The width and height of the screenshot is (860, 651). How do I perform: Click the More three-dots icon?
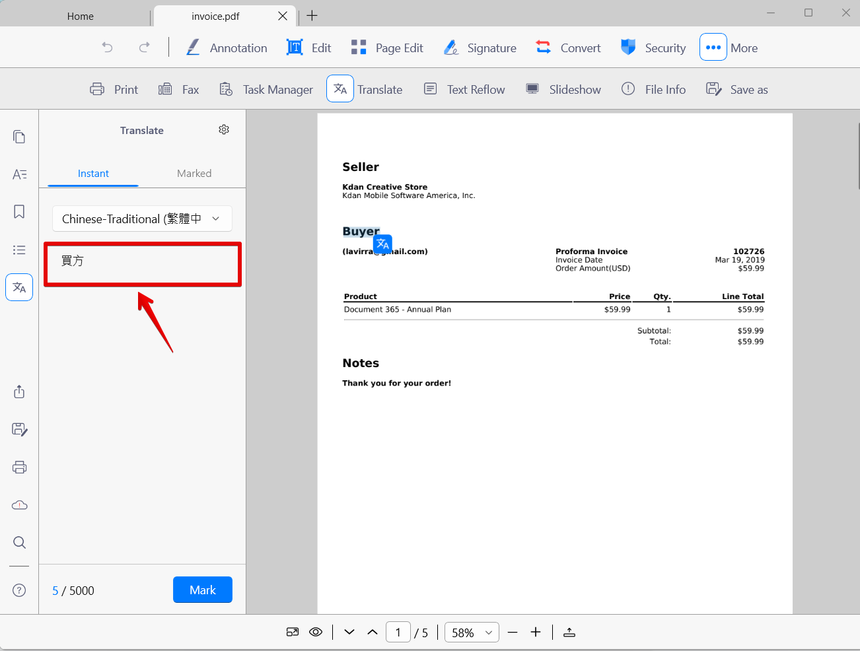(713, 48)
